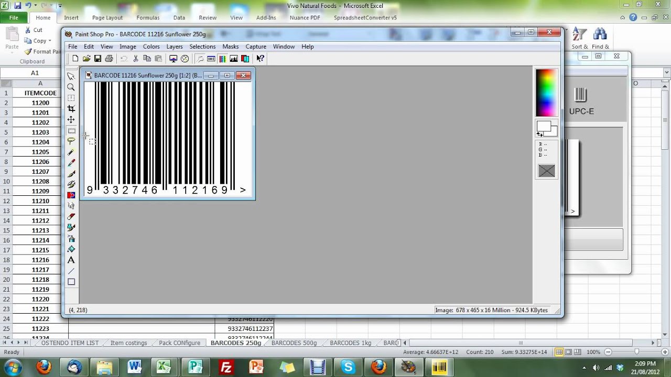Image resolution: width=671 pixels, height=377 pixels.
Task: Open Copy dropdown arrow in Excel
Action: point(50,41)
